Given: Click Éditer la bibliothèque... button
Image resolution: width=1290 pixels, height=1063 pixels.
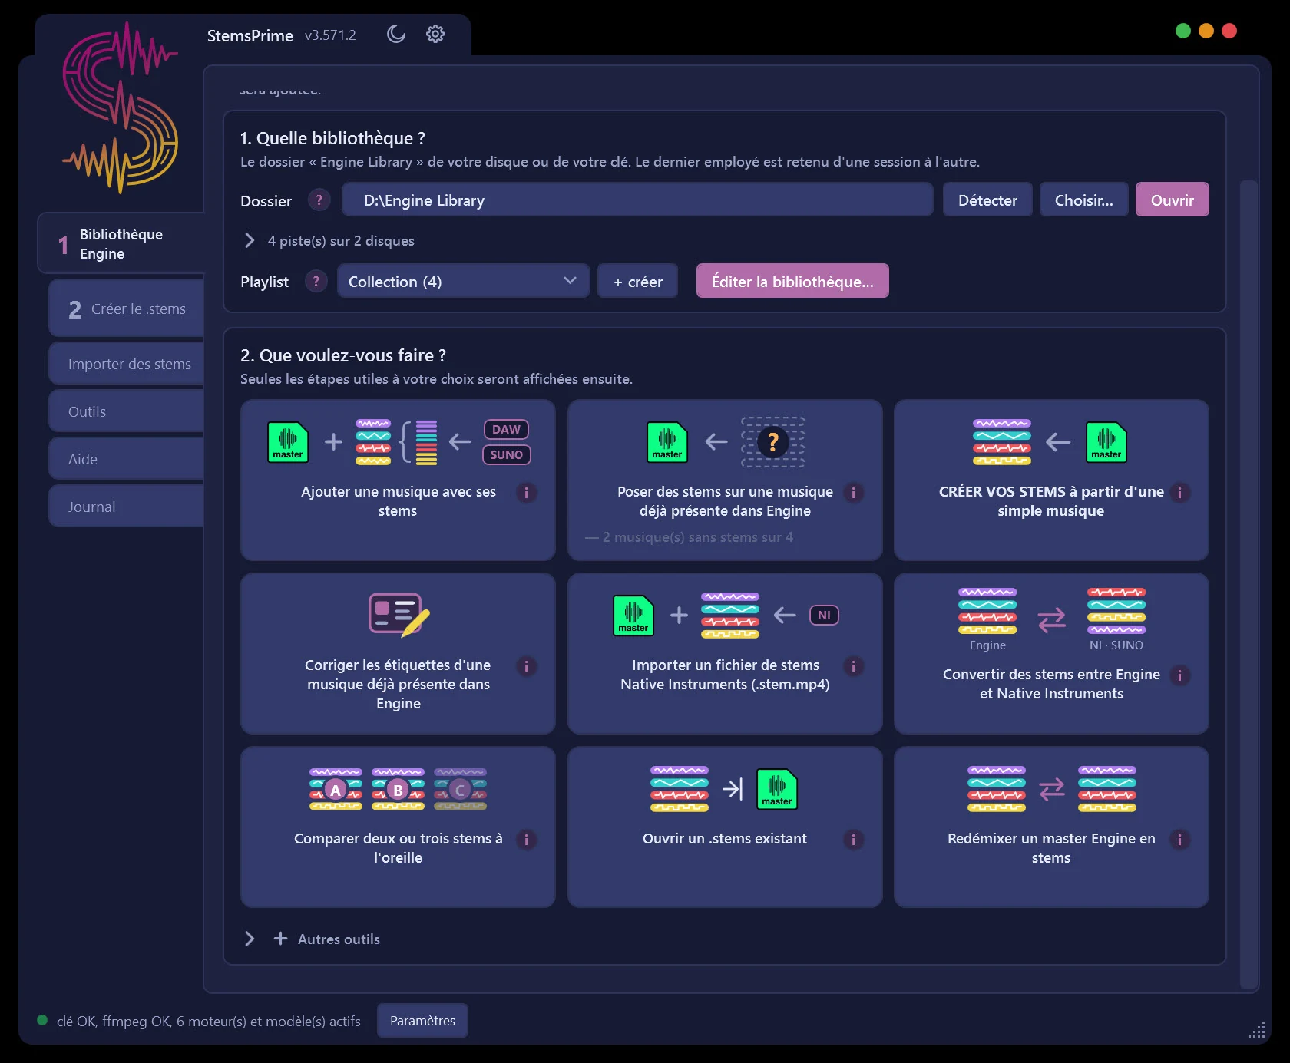Looking at the screenshot, I should click(x=792, y=281).
